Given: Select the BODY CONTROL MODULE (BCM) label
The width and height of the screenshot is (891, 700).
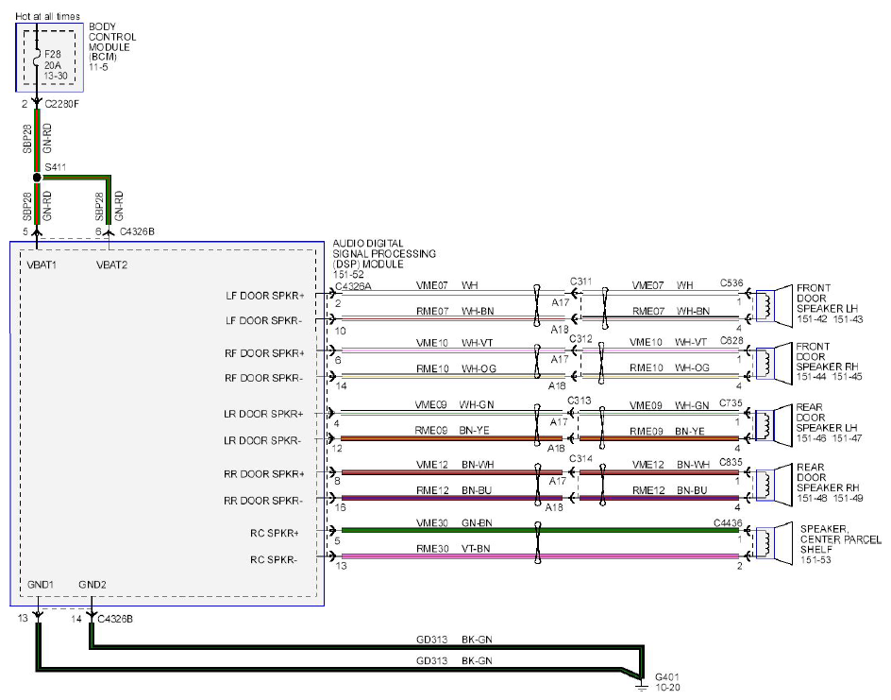Looking at the screenshot, I should click(x=112, y=42).
